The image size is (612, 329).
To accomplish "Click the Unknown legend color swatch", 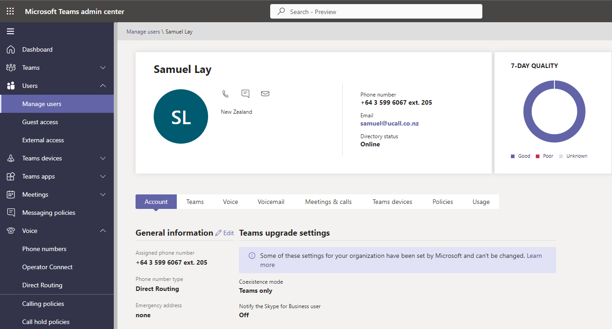I will point(561,156).
